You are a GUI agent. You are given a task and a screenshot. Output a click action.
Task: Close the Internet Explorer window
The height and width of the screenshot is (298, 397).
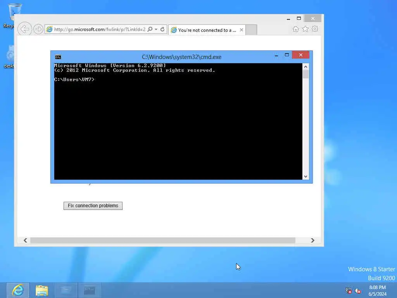coord(313,18)
